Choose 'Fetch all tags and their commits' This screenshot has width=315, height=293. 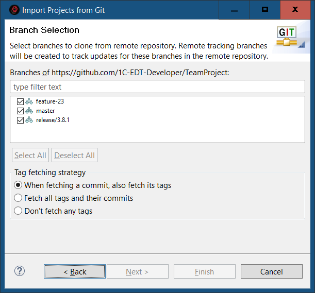point(19,198)
